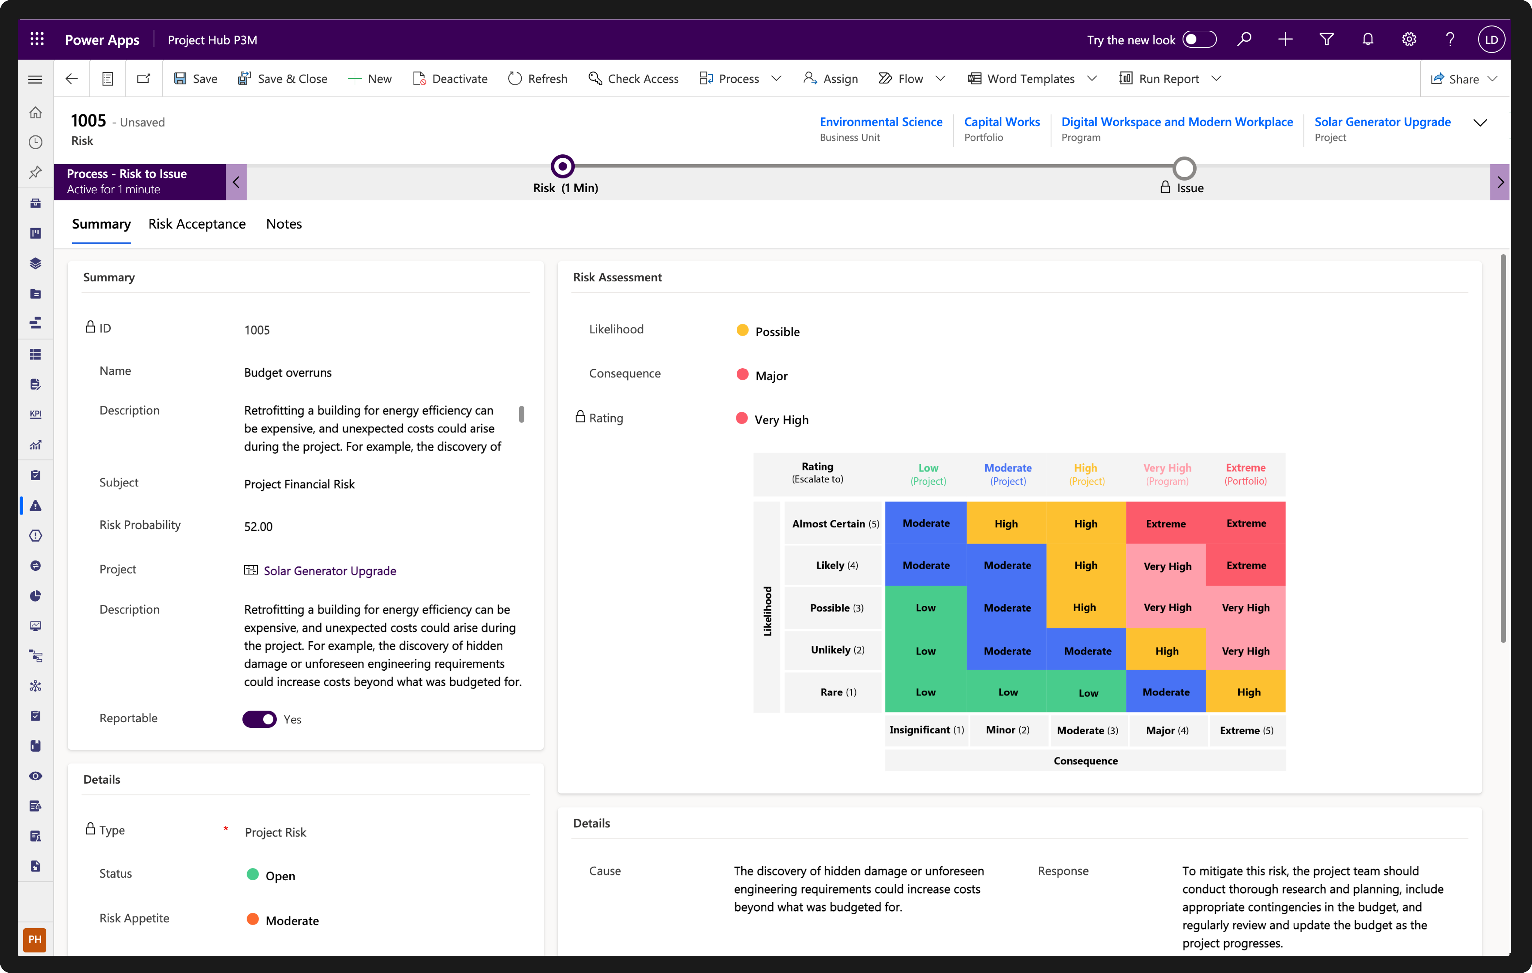The height and width of the screenshot is (973, 1532).
Task: Open the Environmental Science business unit link
Action: (x=880, y=121)
